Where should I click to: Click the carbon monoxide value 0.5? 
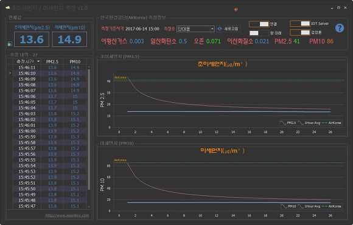coord(183,41)
